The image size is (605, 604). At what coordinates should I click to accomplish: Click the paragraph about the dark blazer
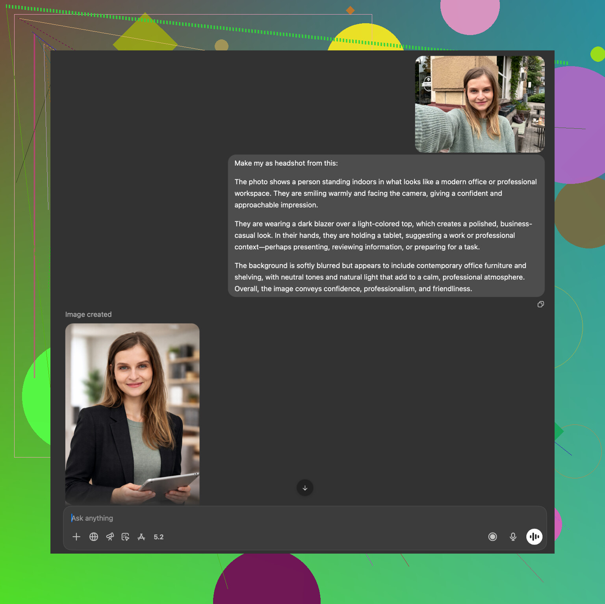pyautogui.click(x=383, y=235)
